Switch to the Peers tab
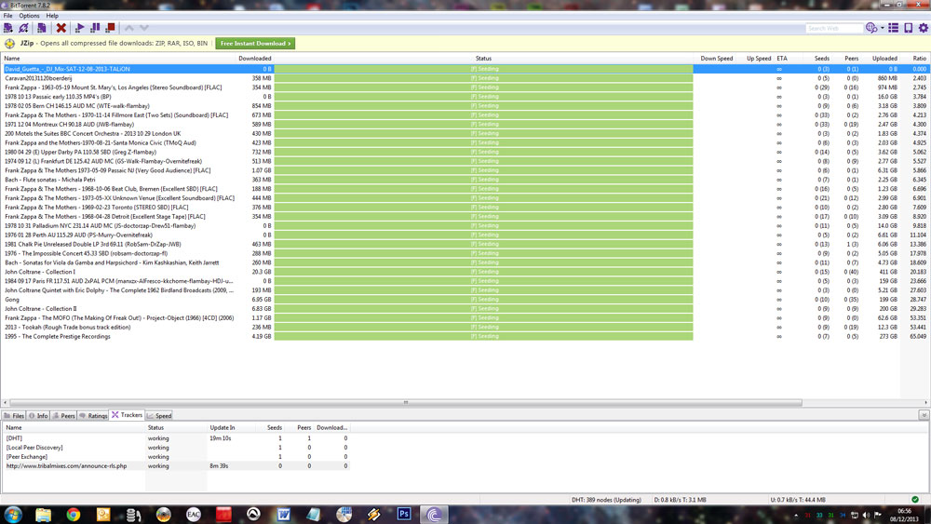This screenshot has height=524, width=931. (63, 415)
